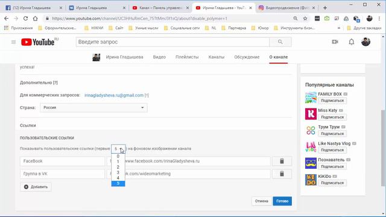Click the Добавить link button

36,187
